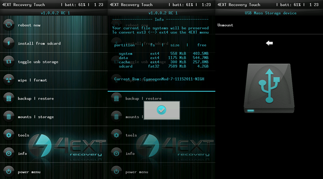Select "info" label in left menu
323x179 pixels.
pyautogui.click(x=22, y=153)
